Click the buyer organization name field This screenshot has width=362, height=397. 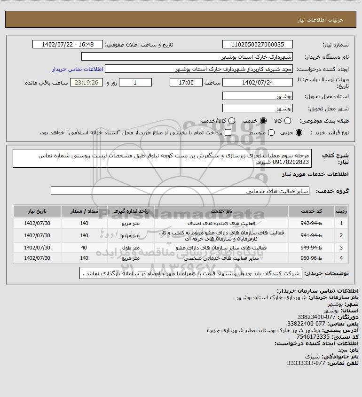[187, 56]
